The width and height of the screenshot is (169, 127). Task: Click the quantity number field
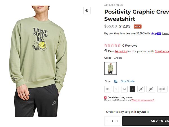point(112,121)
